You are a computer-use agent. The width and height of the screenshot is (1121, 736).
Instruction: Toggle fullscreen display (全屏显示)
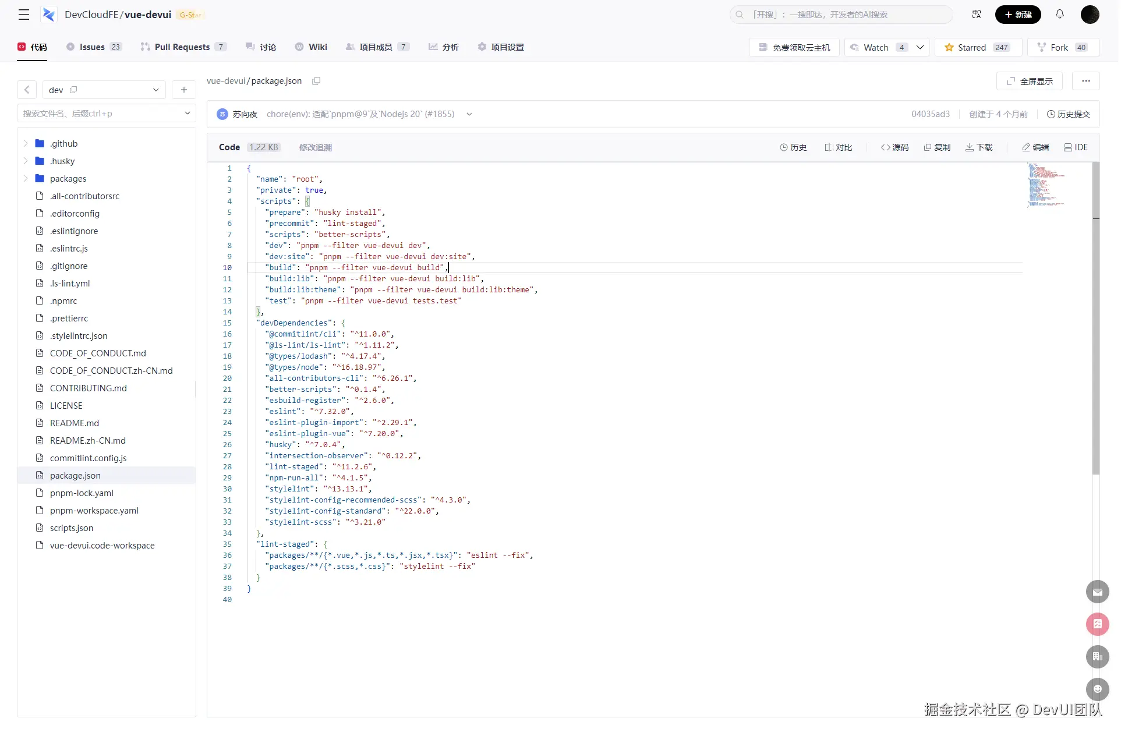tap(1029, 82)
